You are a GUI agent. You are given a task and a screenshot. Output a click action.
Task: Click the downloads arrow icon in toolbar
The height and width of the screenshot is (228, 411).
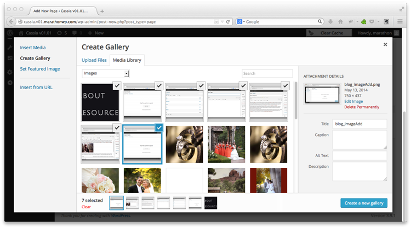click(x=330, y=22)
